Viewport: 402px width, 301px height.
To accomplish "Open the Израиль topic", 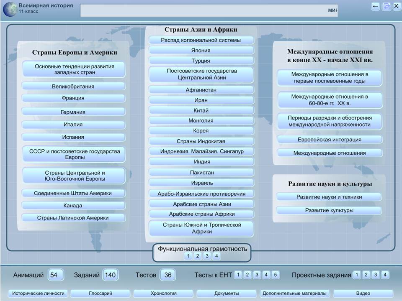I will point(201,183).
